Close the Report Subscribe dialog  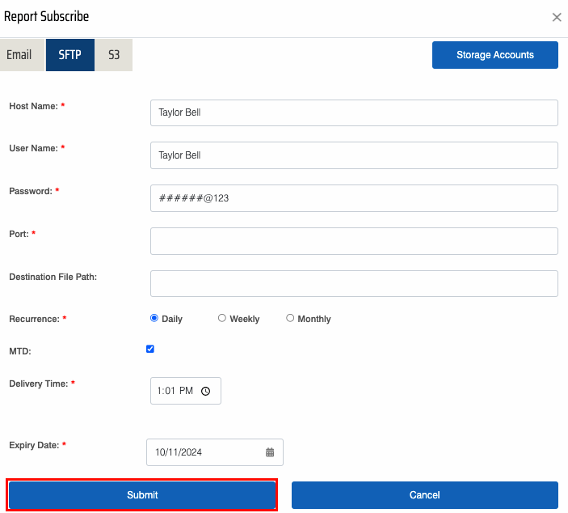coord(557,17)
